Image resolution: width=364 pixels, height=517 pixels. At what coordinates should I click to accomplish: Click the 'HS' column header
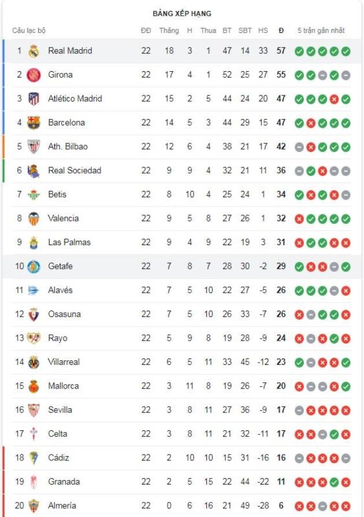pos(263,31)
